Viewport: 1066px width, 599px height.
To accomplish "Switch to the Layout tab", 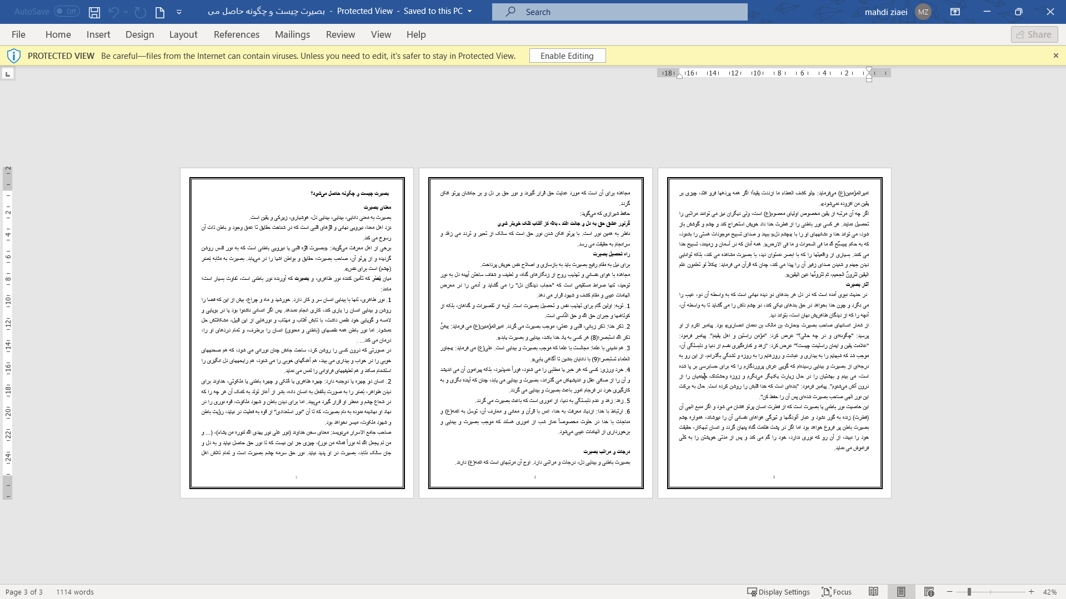I will click(x=183, y=34).
